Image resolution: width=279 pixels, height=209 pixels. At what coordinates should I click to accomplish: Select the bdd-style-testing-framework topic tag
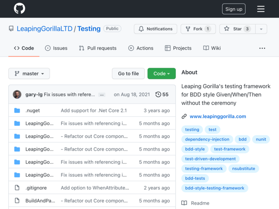point(214,188)
